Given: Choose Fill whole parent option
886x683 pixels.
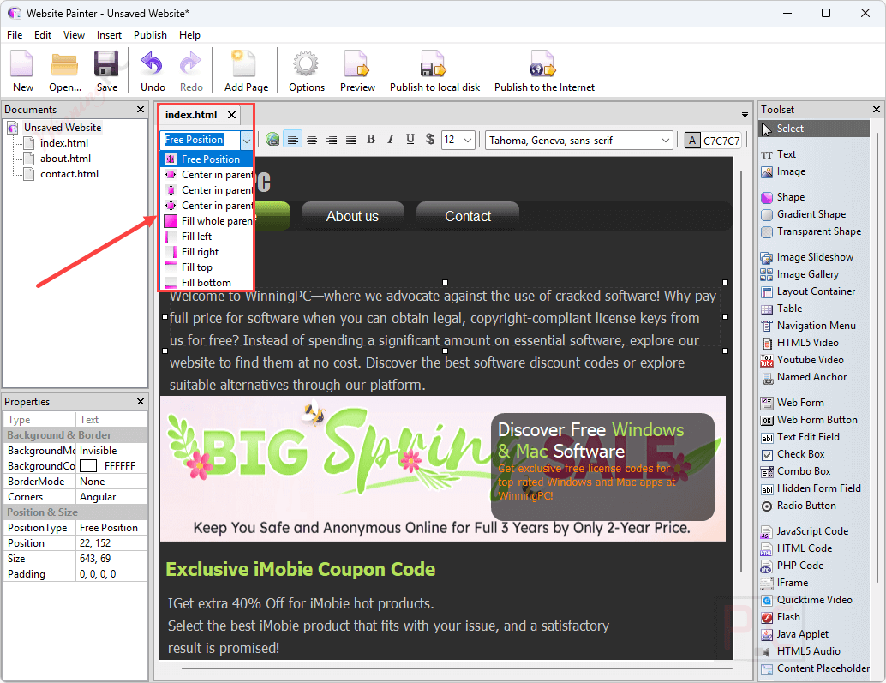Looking at the screenshot, I should point(207,221).
